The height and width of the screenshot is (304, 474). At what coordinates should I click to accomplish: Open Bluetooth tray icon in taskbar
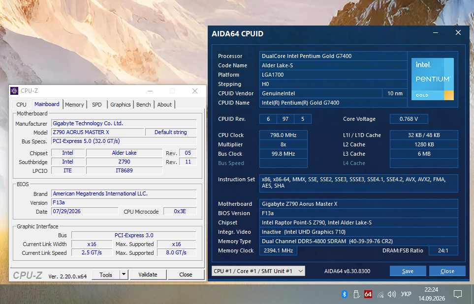click(345, 294)
